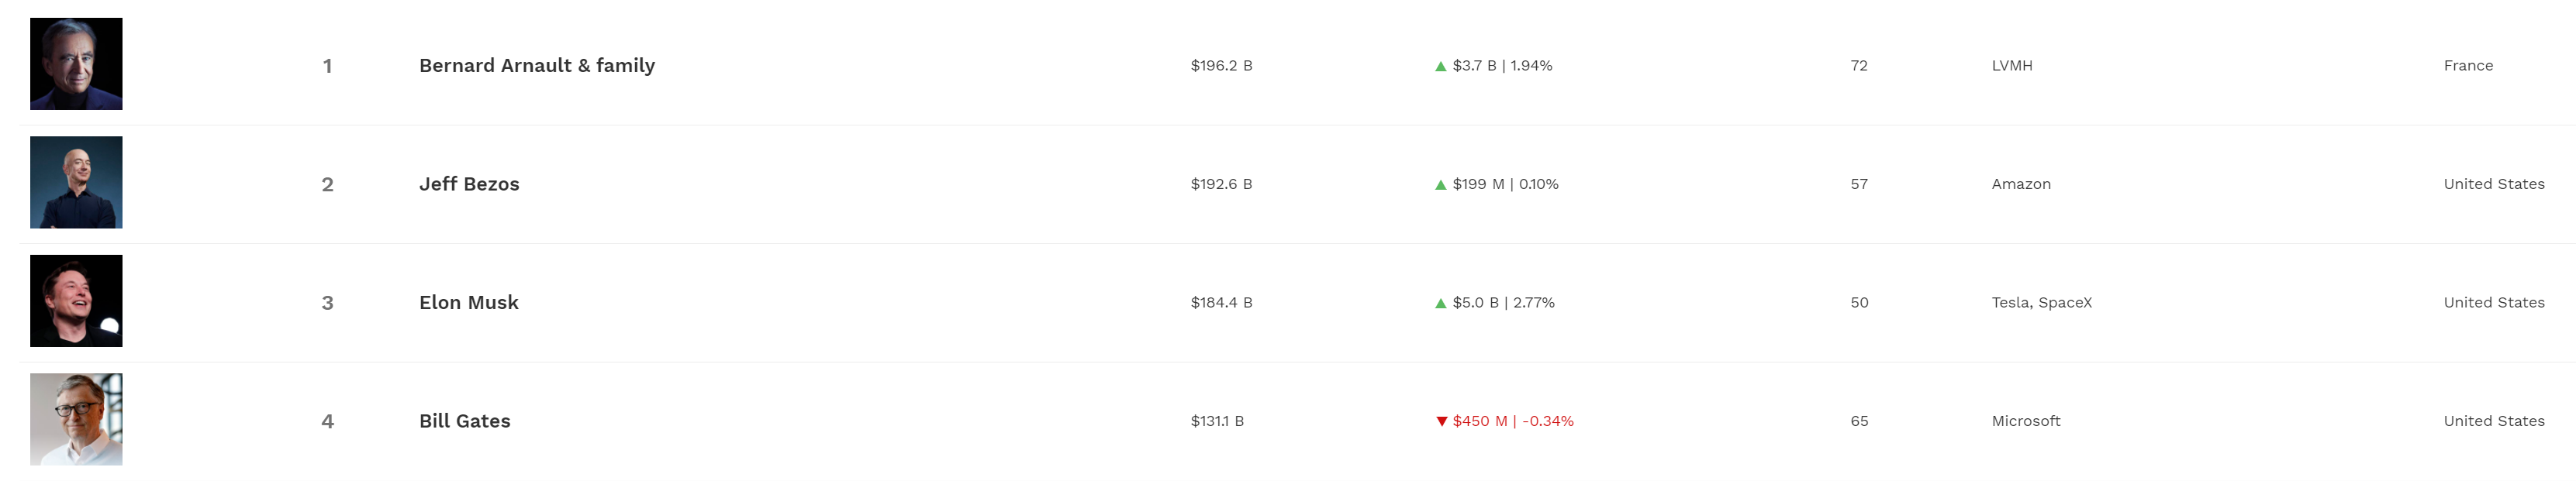Click the $131.1 B net worth value
The width and height of the screenshot is (2576, 481).
pos(1217,421)
